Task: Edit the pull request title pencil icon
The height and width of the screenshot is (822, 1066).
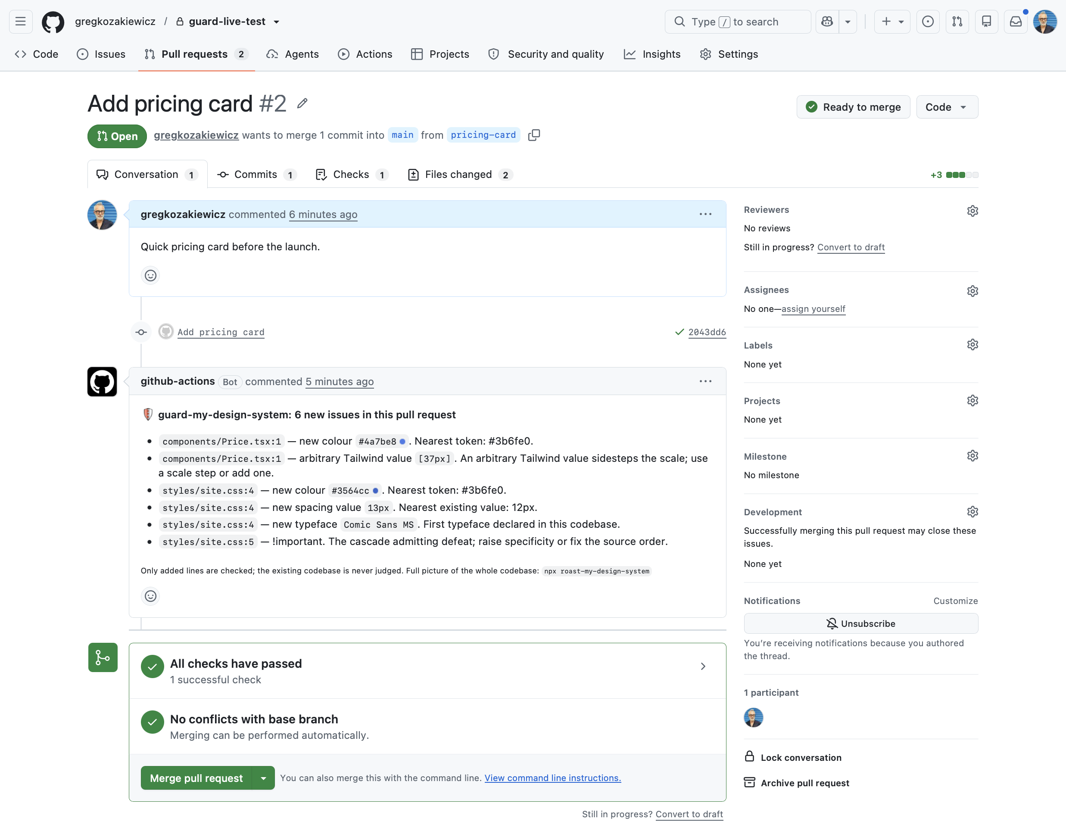Action: (x=302, y=103)
